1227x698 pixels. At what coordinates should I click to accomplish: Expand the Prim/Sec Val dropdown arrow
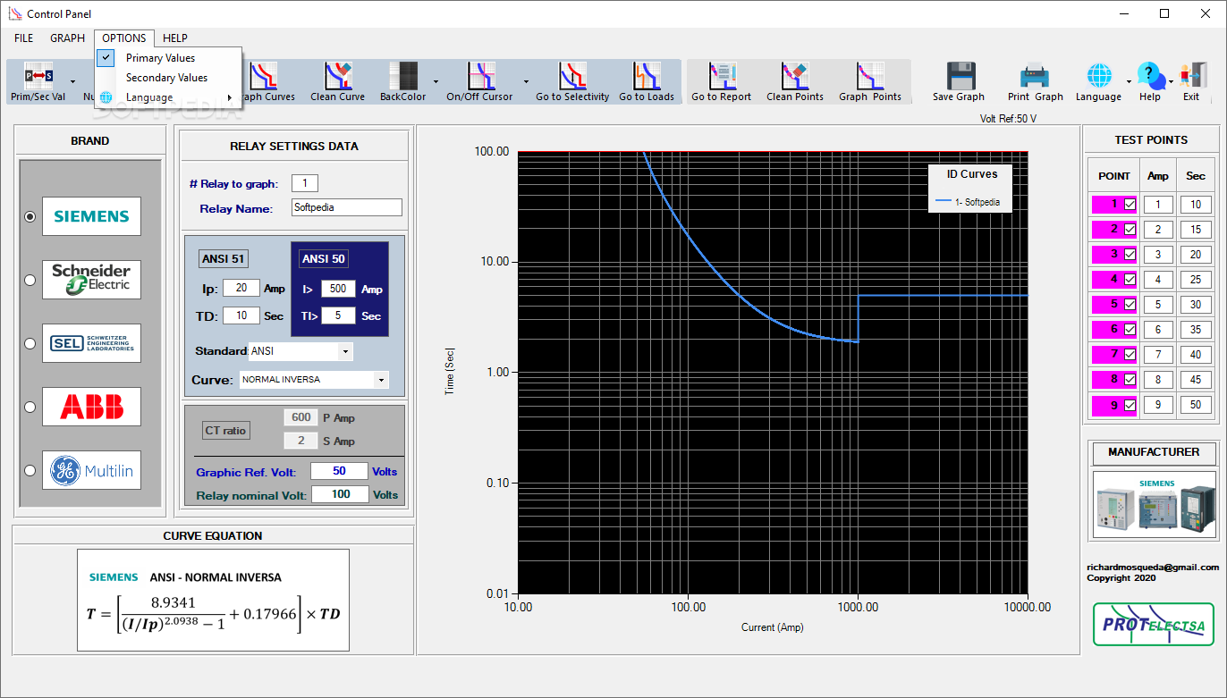pos(72,80)
